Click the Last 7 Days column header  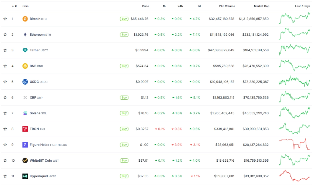point(303,6)
